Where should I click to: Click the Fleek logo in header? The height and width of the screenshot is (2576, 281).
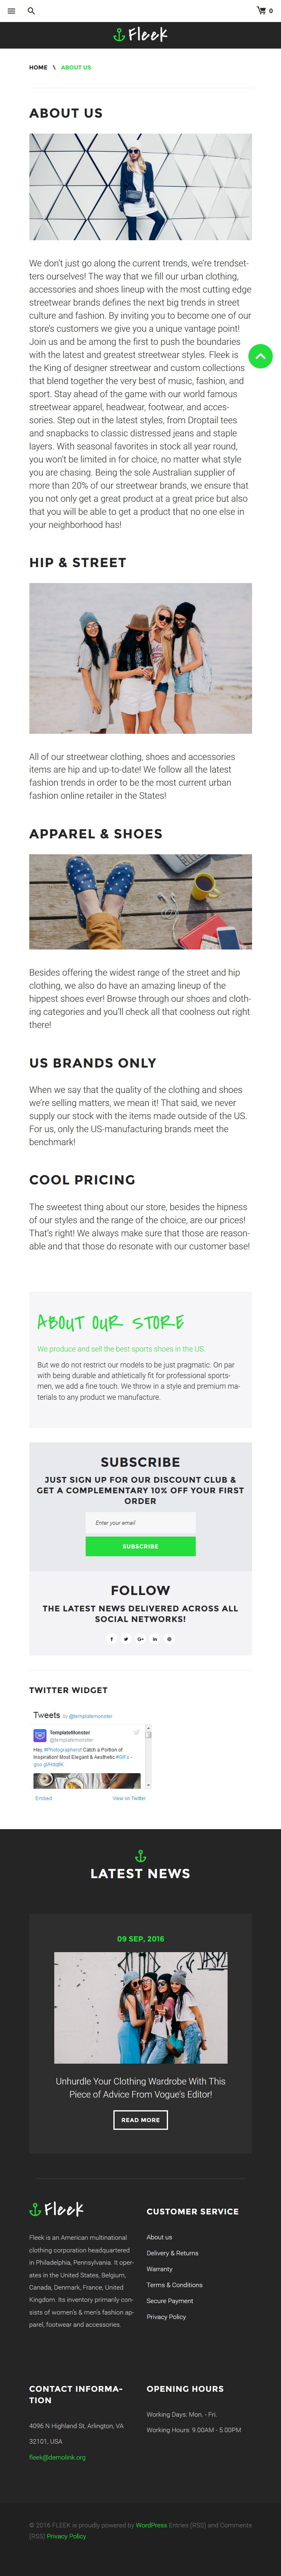pos(140,35)
